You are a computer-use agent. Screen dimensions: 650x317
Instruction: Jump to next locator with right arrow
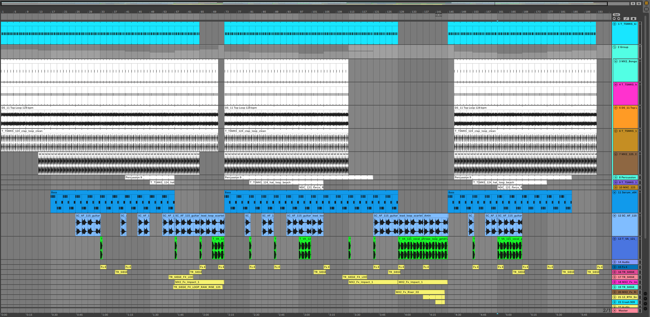pyautogui.click(x=619, y=19)
